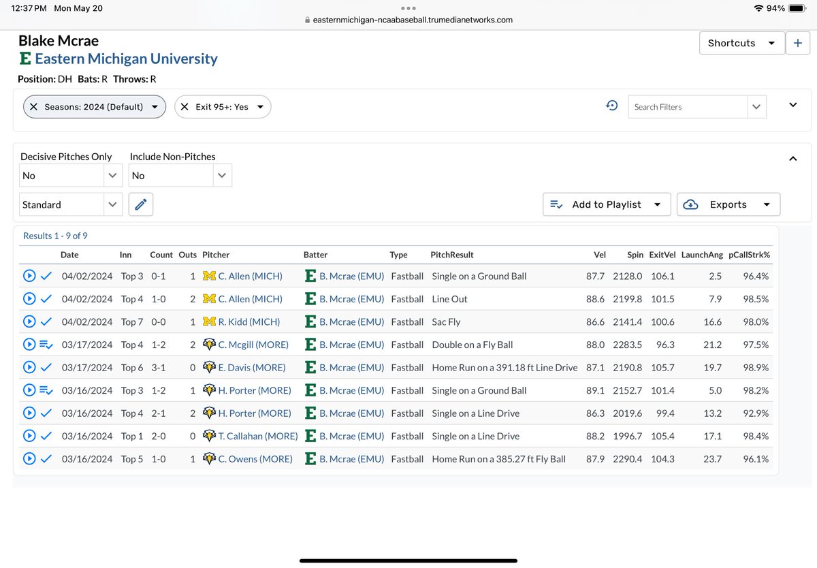This screenshot has height=568, width=817.
Task: Play video for Top 3 C. Allen single
Action: 29,277
